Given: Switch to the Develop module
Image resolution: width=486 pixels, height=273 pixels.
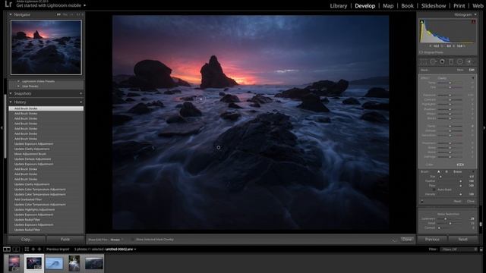Looking at the screenshot, I should (x=365, y=6).
